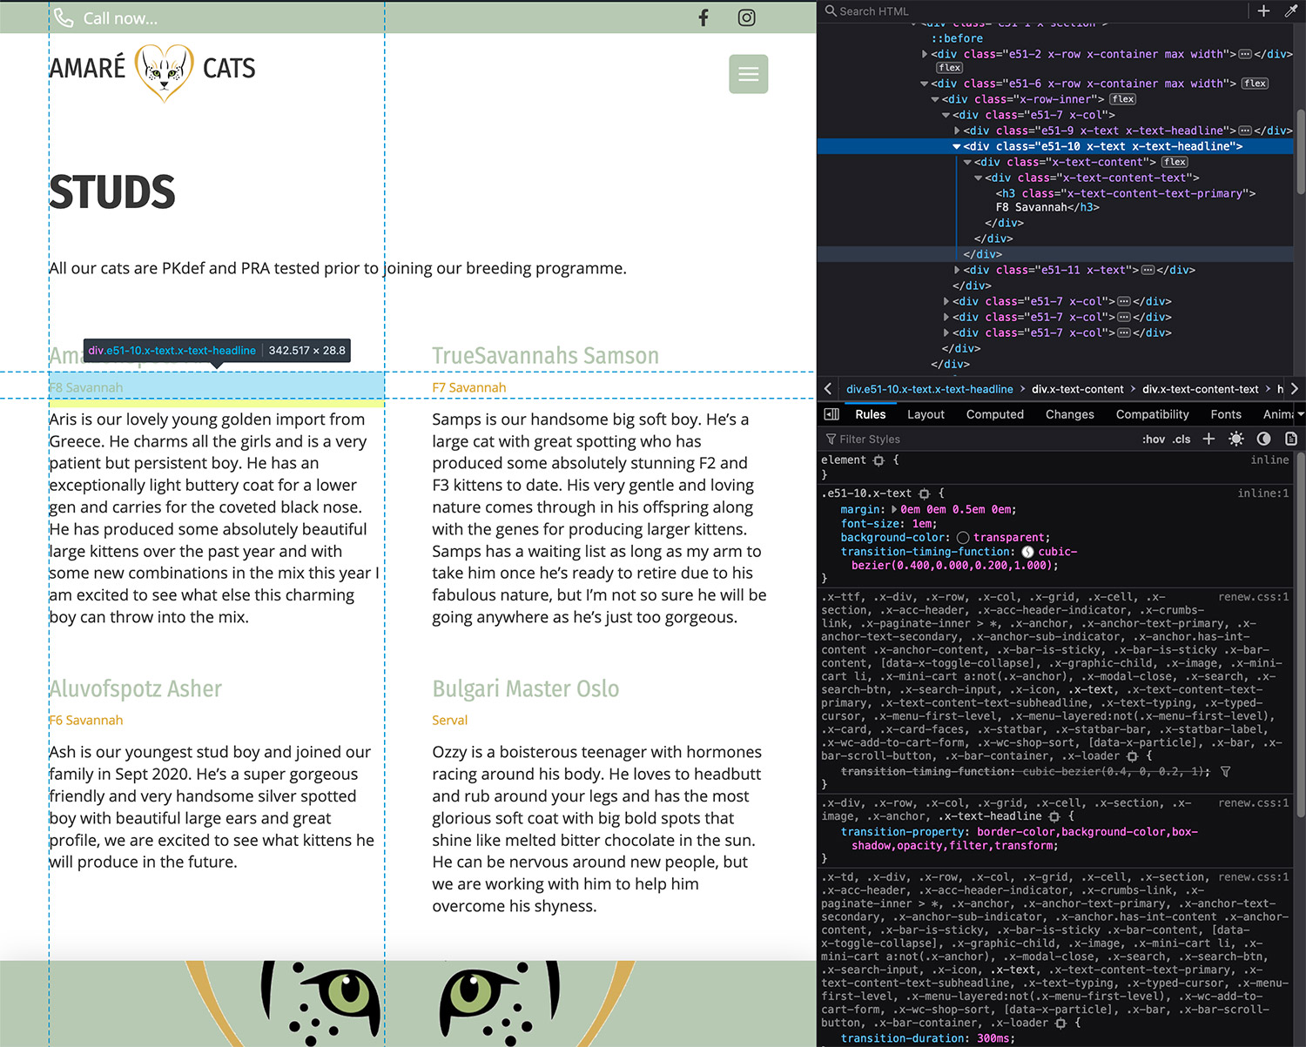The height and width of the screenshot is (1047, 1306).
Task: Toggle the :hov pseudo-class panel
Action: [x=1153, y=440]
